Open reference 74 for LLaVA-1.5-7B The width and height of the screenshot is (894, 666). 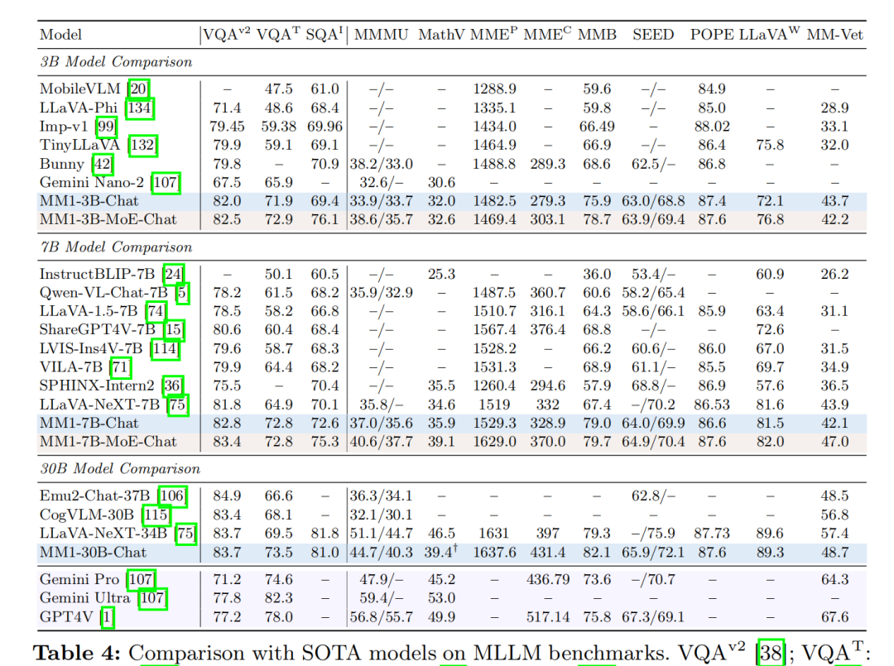click(156, 311)
